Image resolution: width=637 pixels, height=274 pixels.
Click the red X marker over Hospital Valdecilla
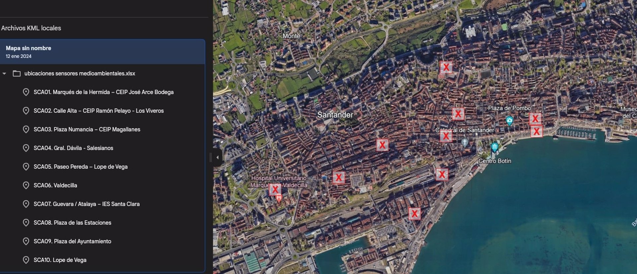[275, 189]
